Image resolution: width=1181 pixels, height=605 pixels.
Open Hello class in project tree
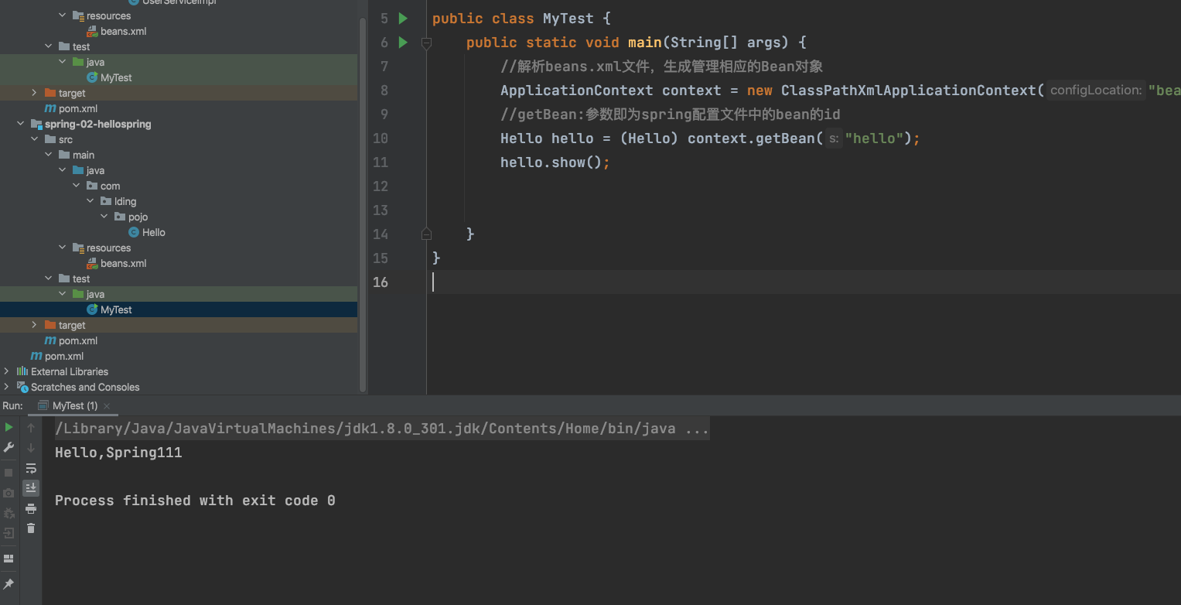pyautogui.click(x=154, y=232)
